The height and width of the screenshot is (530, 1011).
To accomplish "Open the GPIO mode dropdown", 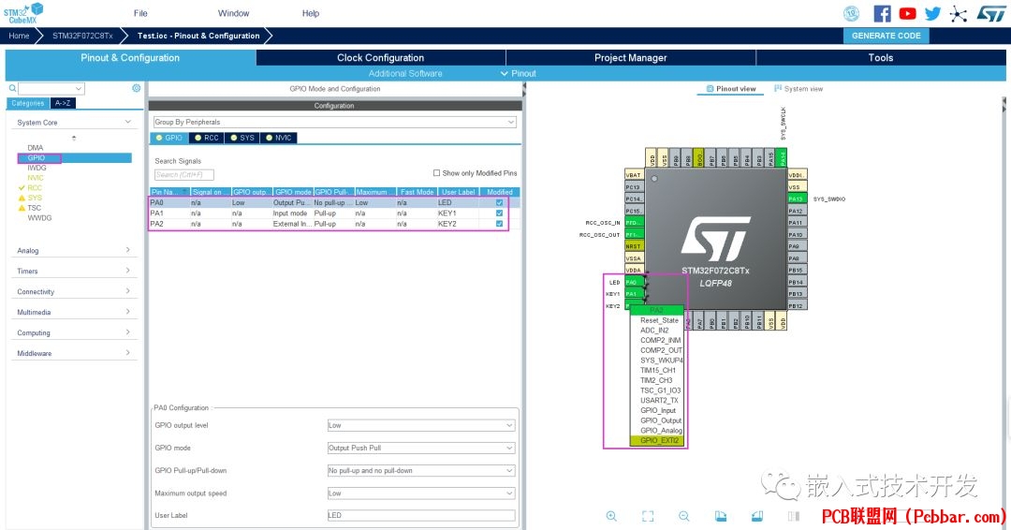I will (421, 449).
